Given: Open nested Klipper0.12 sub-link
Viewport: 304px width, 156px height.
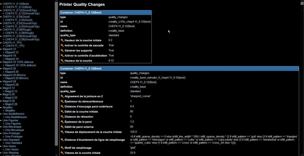Looking at the screenshot, I should pyautogui.click(x=12, y=52).
